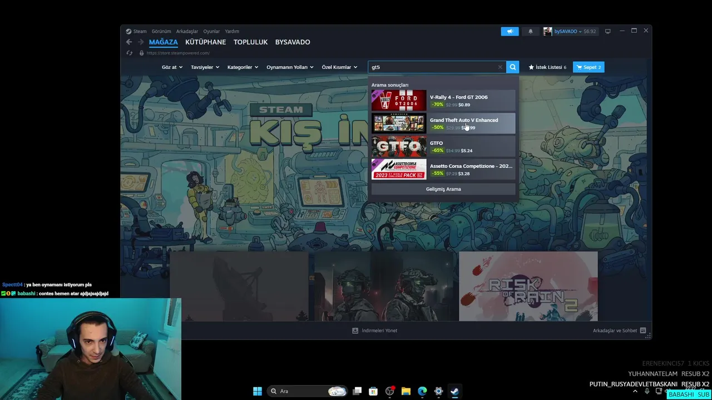Open the friends chat icon at bottom right
The image size is (712, 400).
coord(643,331)
